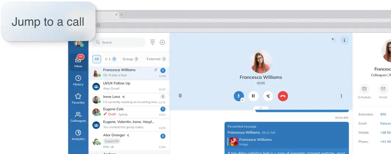Click the conversation Search field
This screenshot has height=154, width=391.
pyautogui.click(x=119, y=43)
